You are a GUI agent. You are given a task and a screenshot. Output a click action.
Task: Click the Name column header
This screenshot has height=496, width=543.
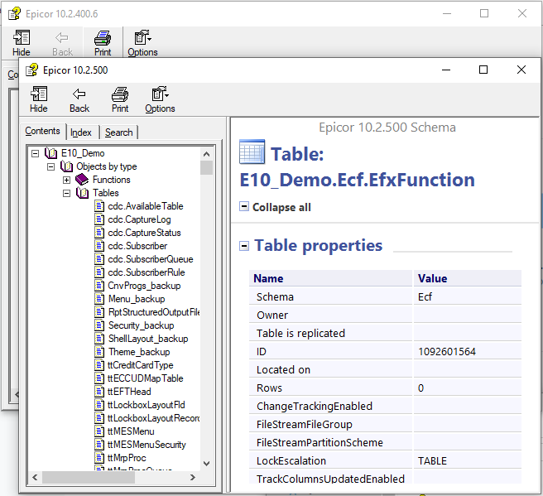tap(331, 278)
